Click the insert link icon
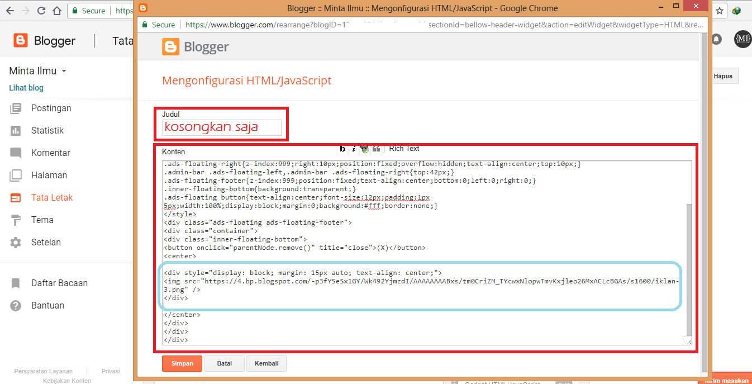The height and width of the screenshot is (384, 752). pos(365,149)
